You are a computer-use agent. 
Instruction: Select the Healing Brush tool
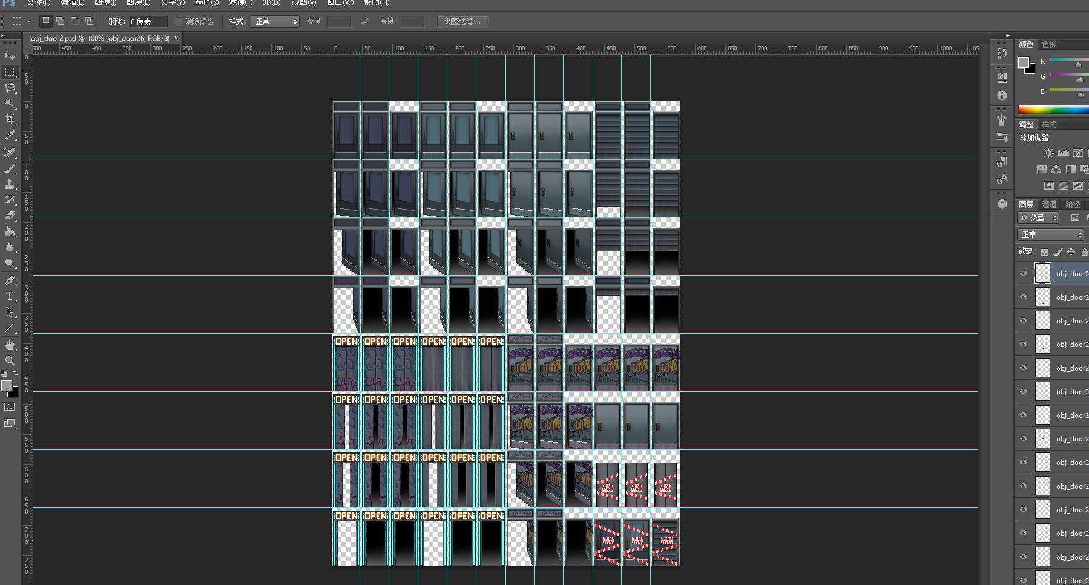pyautogui.click(x=10, y=153)
